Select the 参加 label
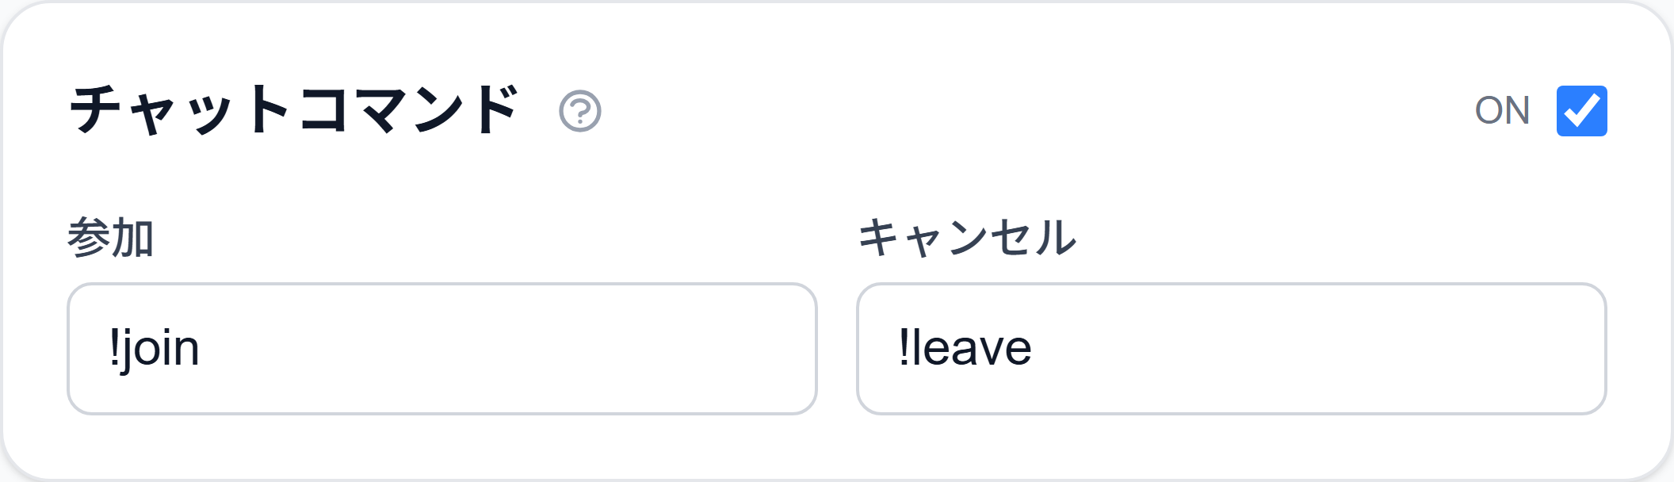The height and width of the screenshot is (482, 1674). 110,238
